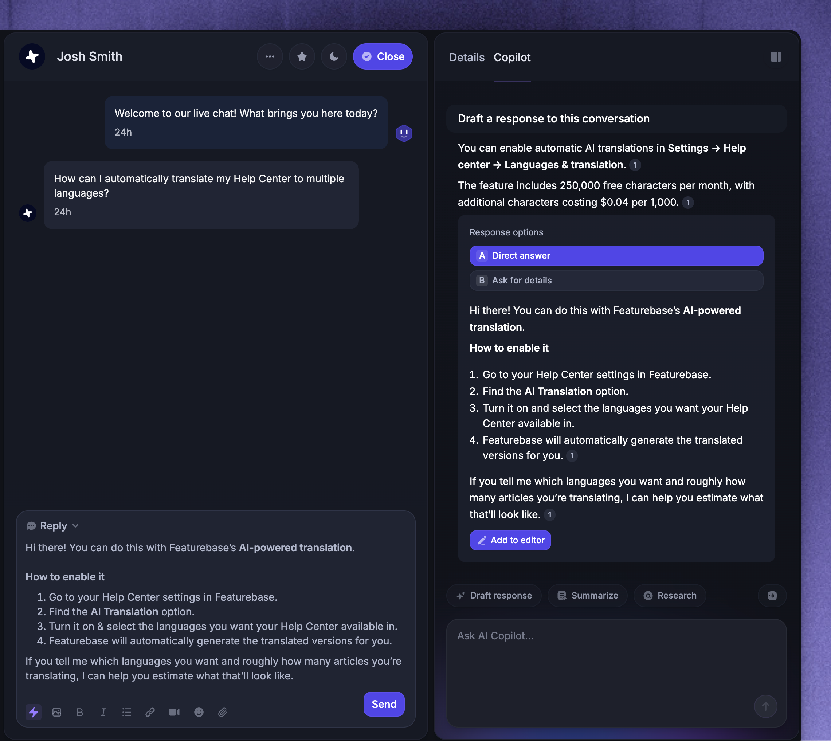
Task: Select the Copilot tab
Action: coord(512,58)
